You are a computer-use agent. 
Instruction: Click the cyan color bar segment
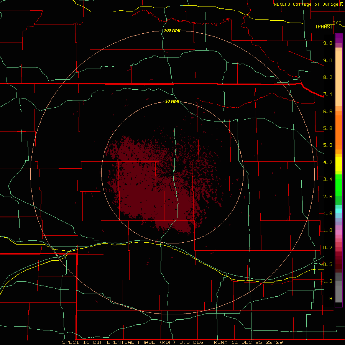click(338, 211)
